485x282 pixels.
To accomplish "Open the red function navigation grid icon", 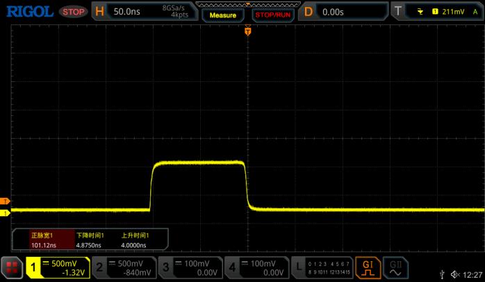I will click(x=12, y=267).
